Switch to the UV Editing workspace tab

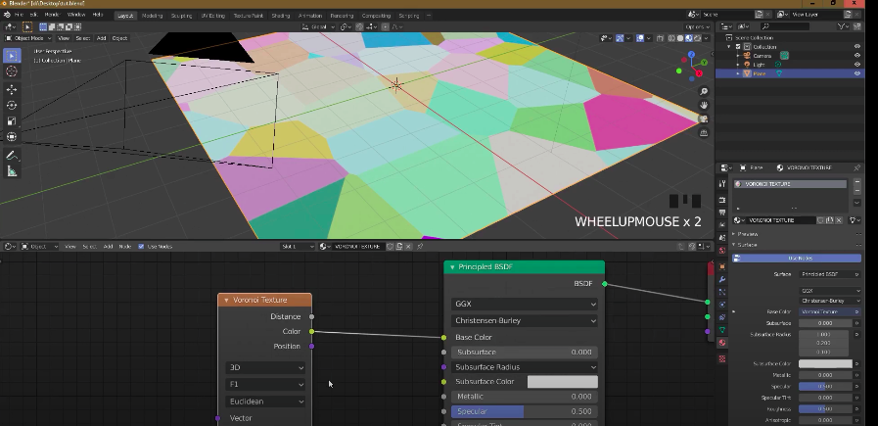coord(212,16)
